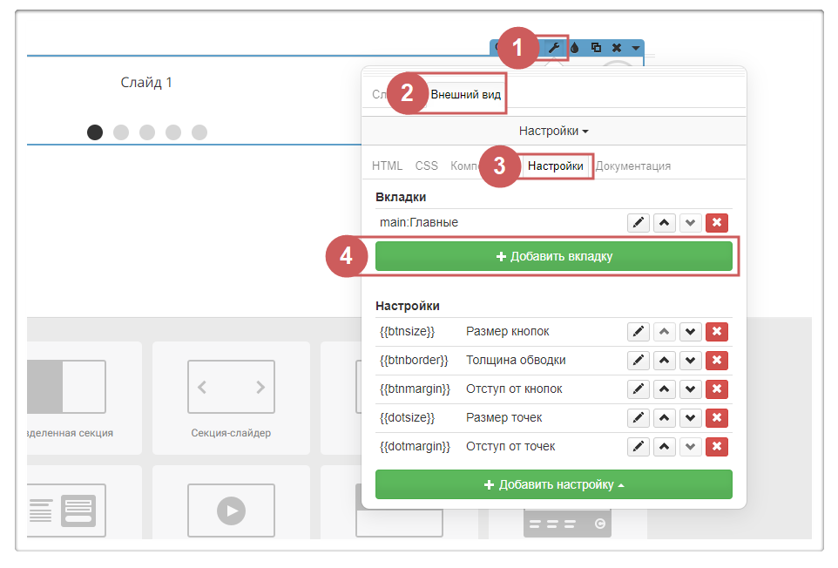Delete the widget with the toolbar X icon
838x568 pixels.
[617, 47]
